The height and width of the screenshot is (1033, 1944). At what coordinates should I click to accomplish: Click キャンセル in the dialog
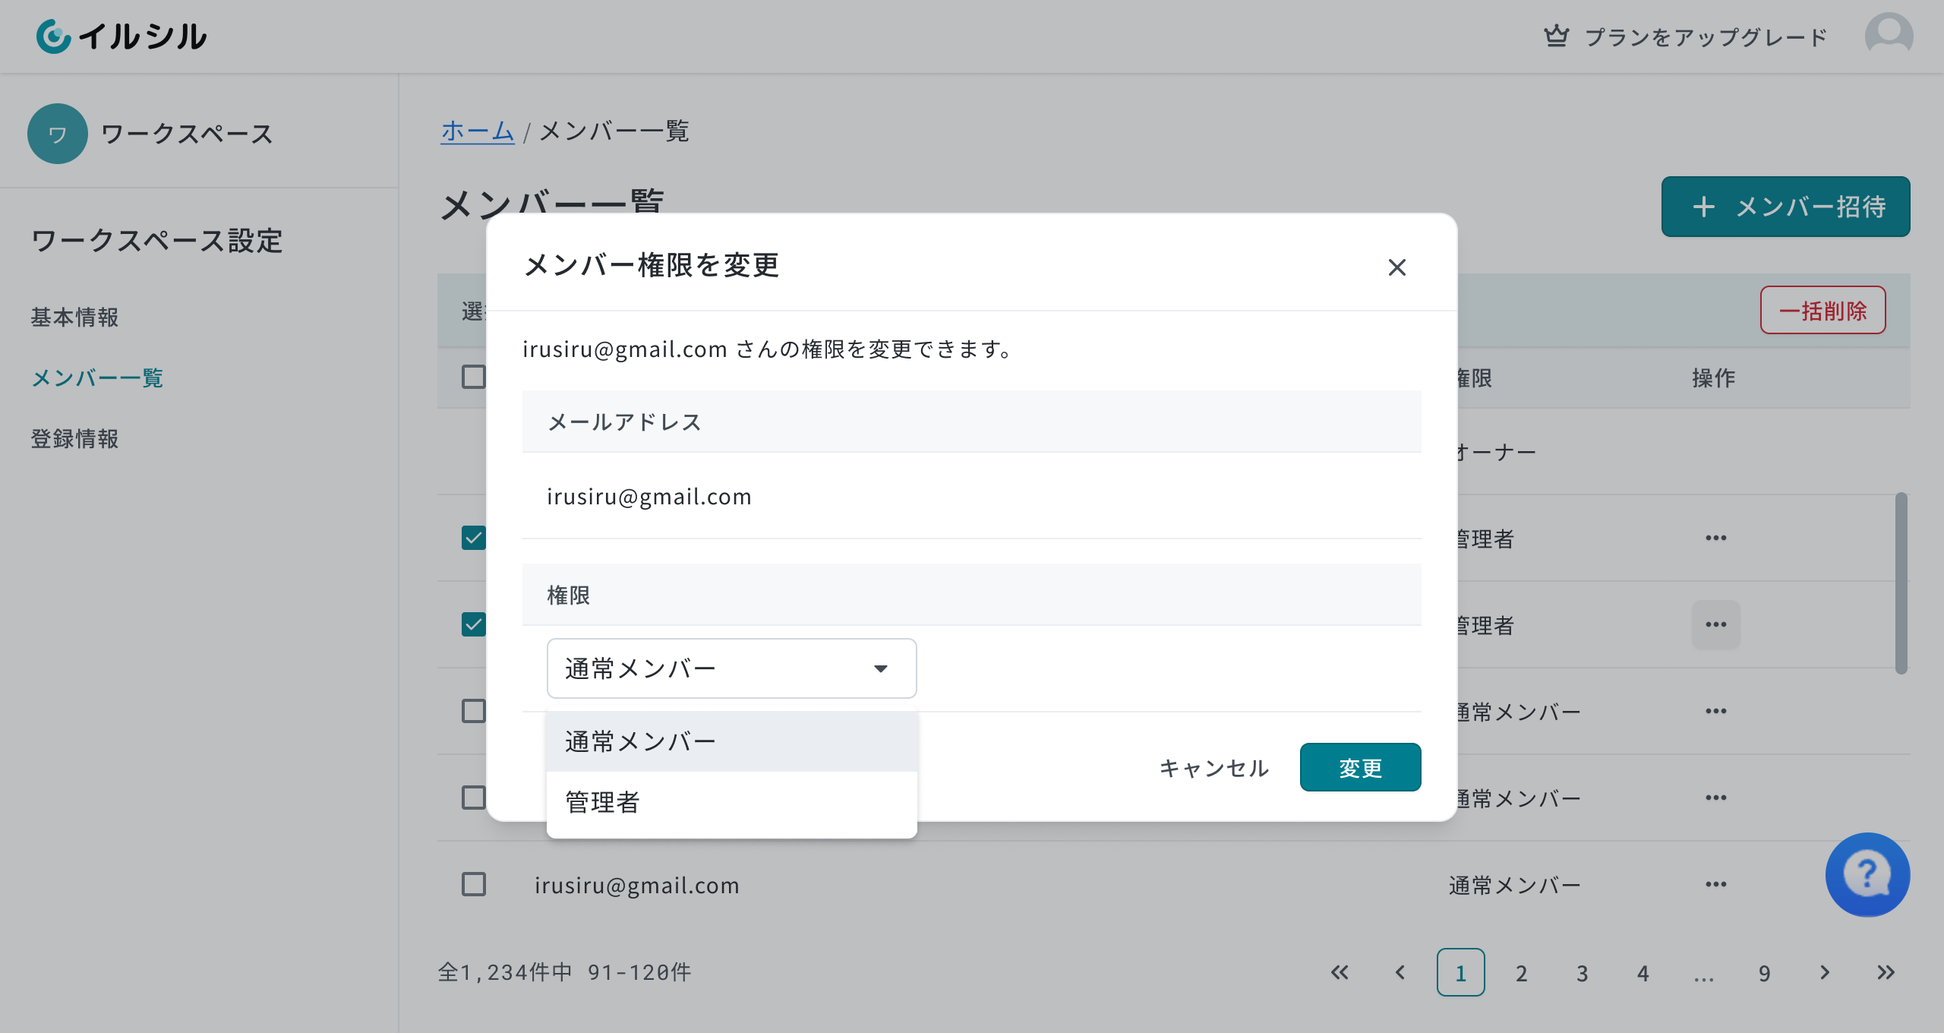1214,767
